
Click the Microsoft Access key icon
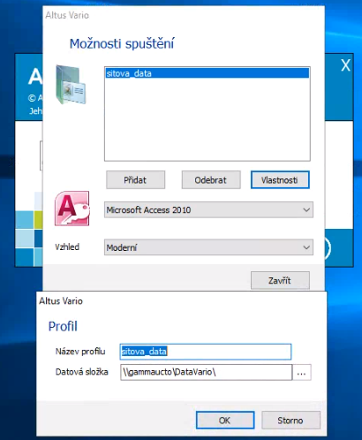click(x=72, y=209)
